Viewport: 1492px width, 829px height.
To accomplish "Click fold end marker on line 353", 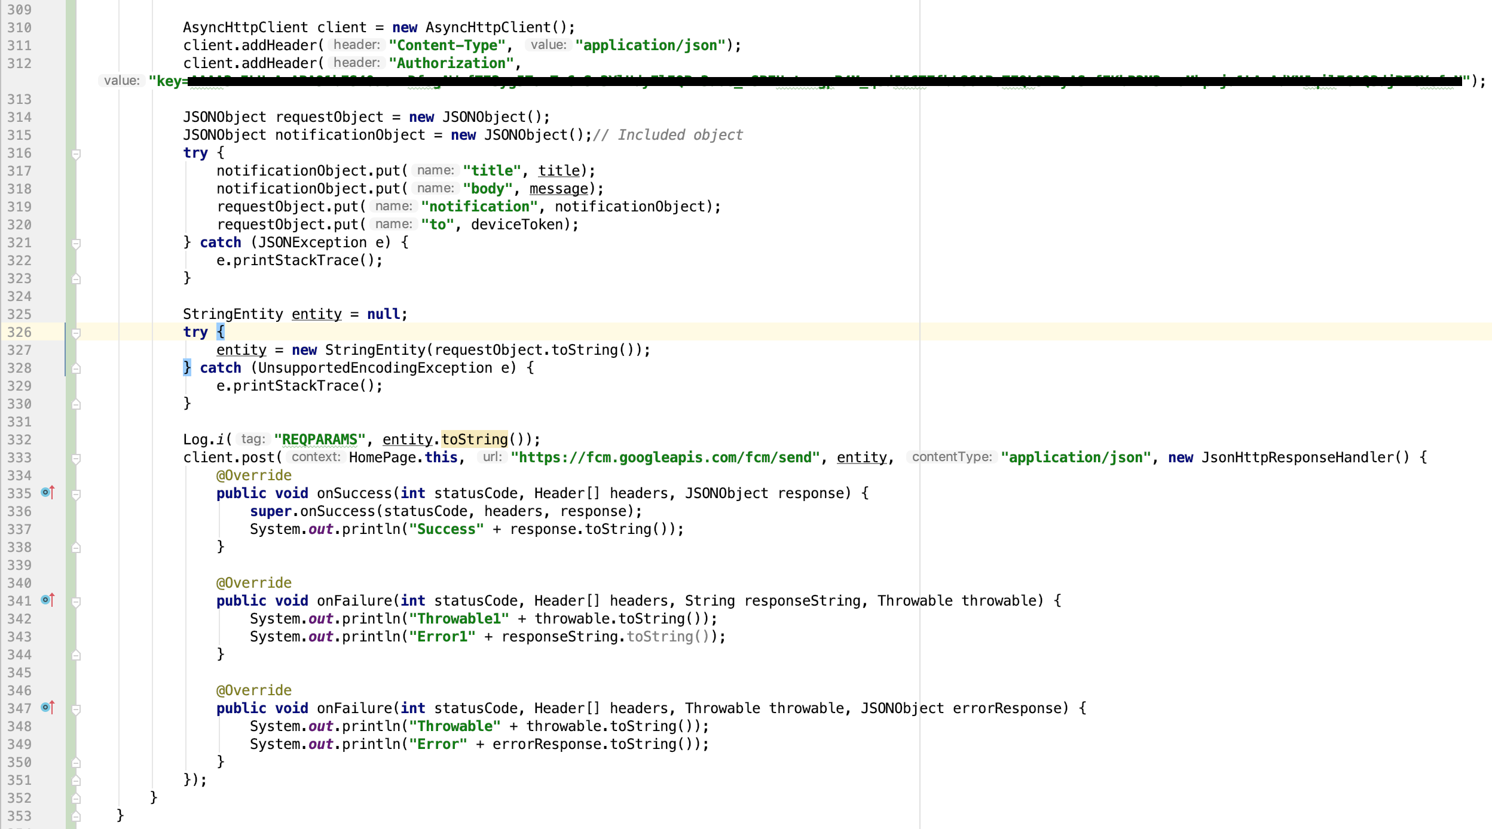I will [x=76, y=816].
